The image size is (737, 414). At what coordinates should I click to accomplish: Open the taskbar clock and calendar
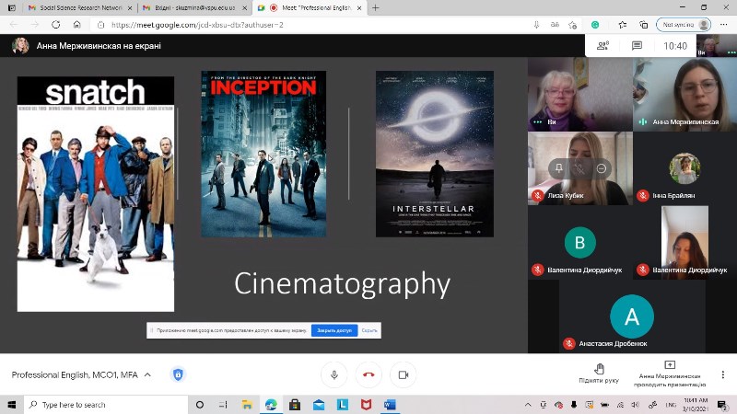[x=696, y=405]
